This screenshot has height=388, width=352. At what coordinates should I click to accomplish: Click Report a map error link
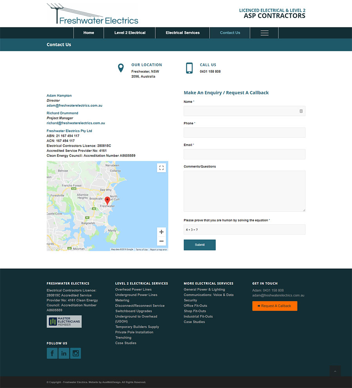click(x=158, y=250)
